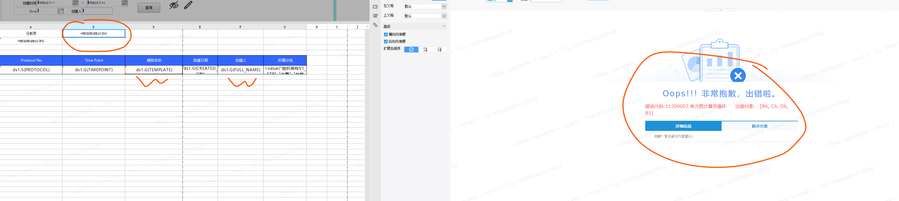Click column A header
899x201 pixels.
[x=31, y=27]
